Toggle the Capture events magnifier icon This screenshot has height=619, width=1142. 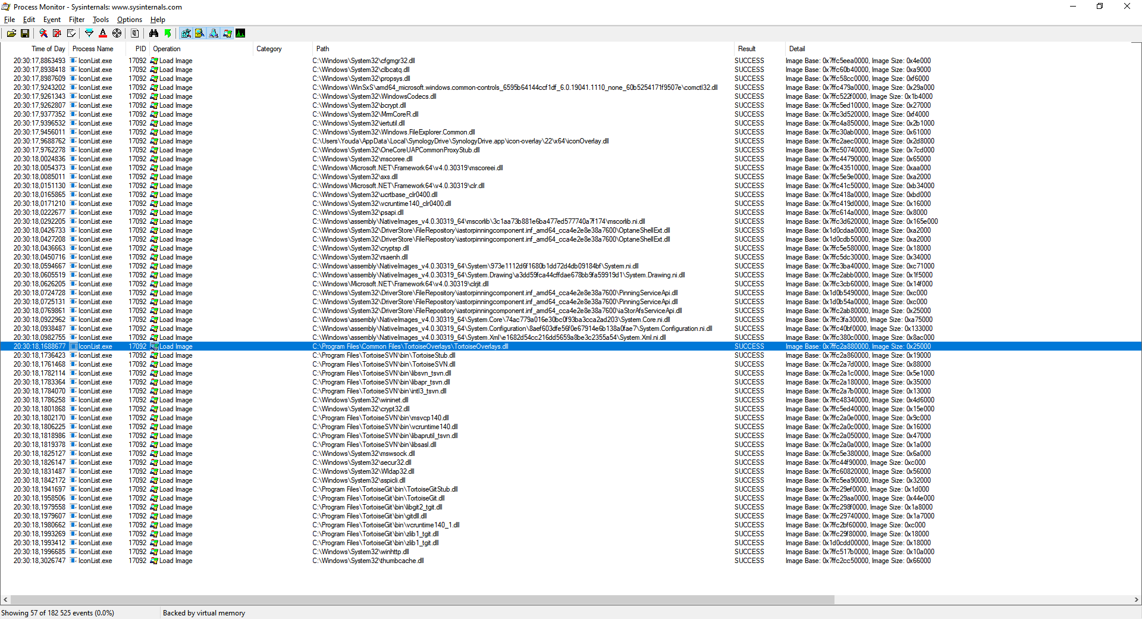coord(43,33)
